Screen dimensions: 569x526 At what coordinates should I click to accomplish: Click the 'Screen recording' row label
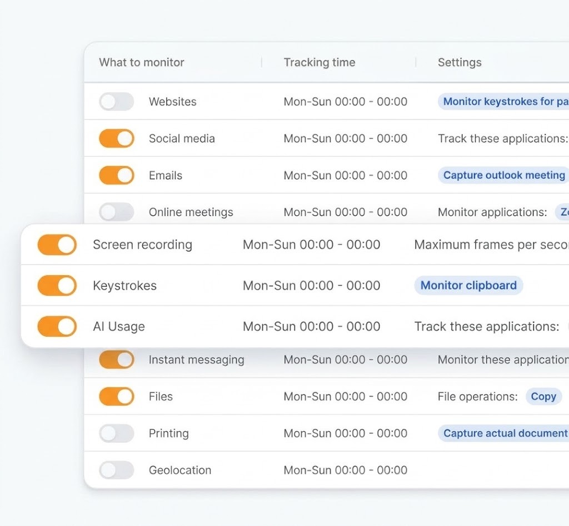point(142,245)
